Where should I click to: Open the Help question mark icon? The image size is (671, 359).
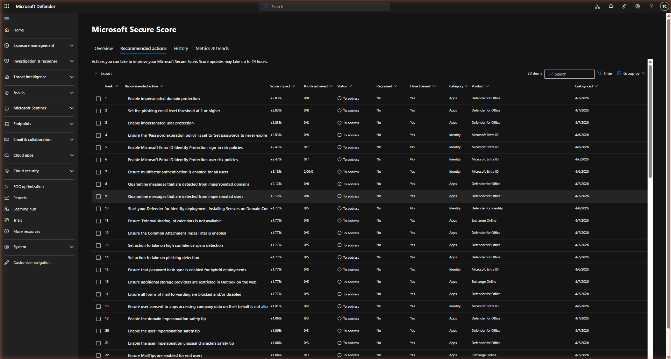651,6
